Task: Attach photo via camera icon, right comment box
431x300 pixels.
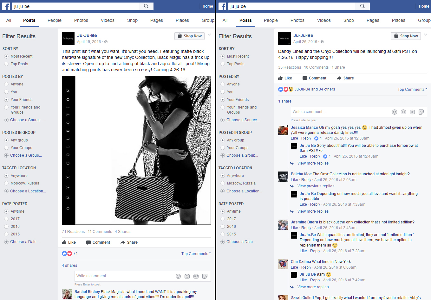Action: (x=403, y=112)
